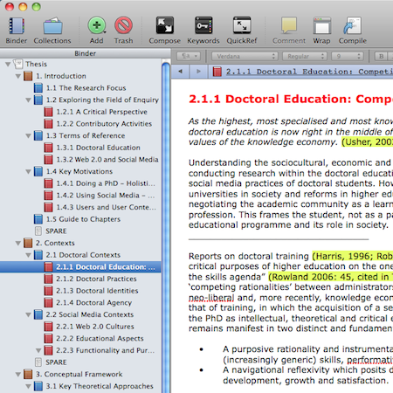Toggle the Binder sidebar with the Binder icon
Viewport: 393px width, 393px height.
pos(17,26)
